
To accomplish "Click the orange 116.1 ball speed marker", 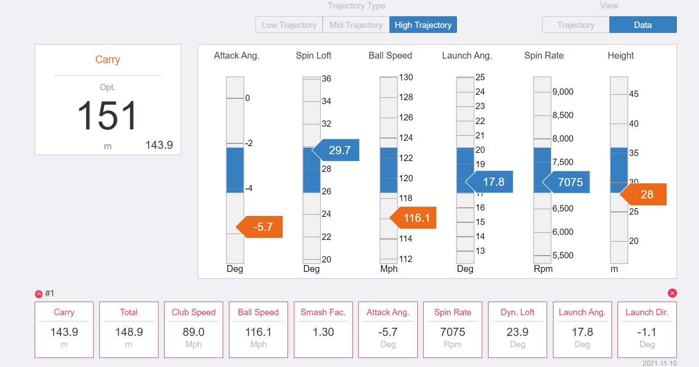I will pos(413,218).
